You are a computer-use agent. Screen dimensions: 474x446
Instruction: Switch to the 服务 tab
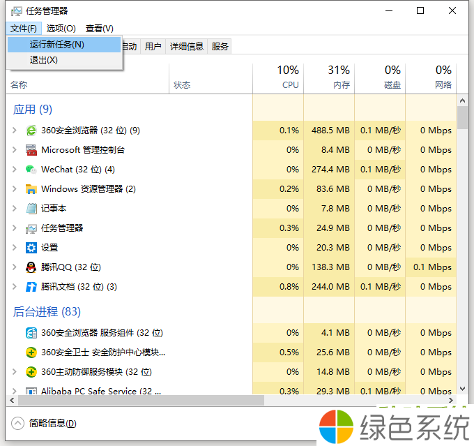[220, 46]
